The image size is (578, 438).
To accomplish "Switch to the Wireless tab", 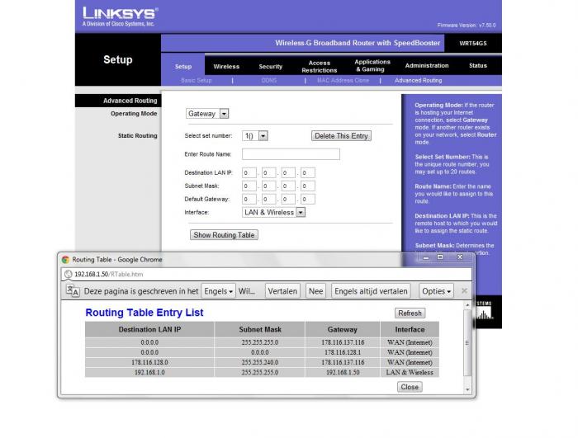I will pyautogui.click(x=226, y=67).
